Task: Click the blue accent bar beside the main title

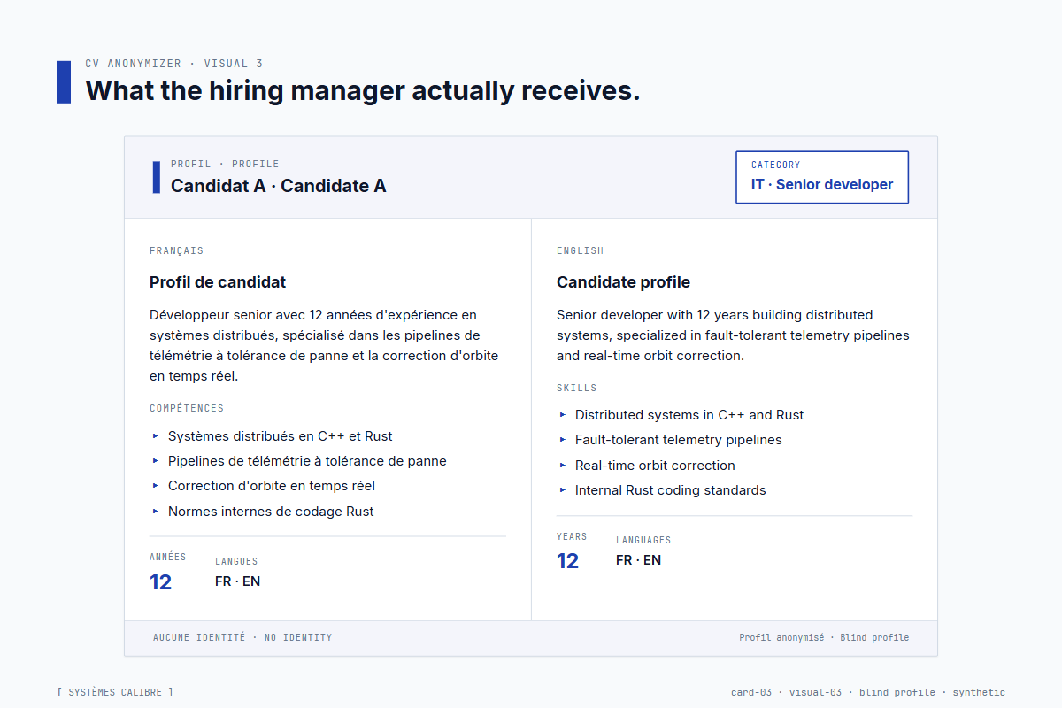Action: 64,82
